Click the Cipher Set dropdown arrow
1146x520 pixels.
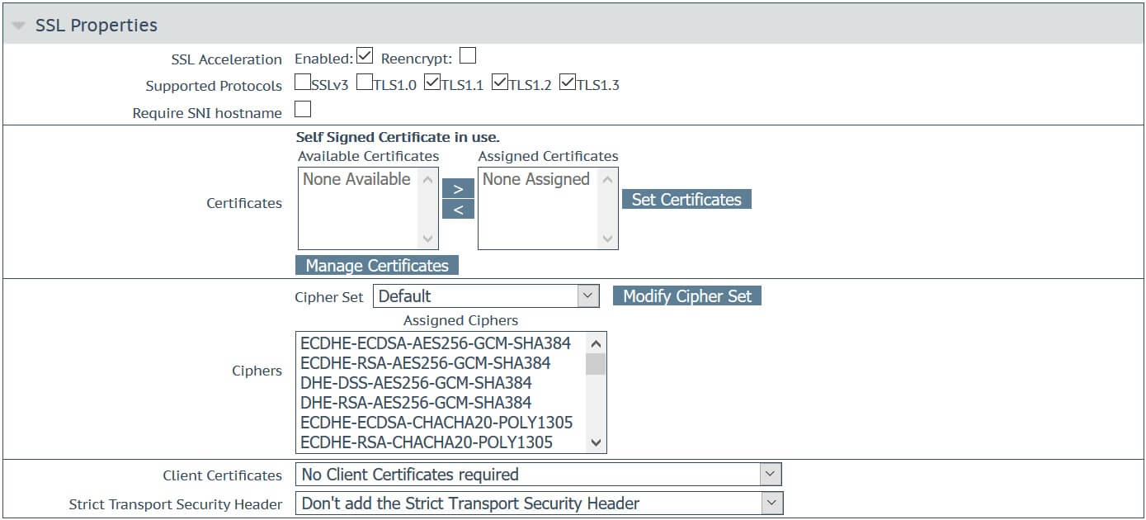pyautogui.click(x=588, y=295)
